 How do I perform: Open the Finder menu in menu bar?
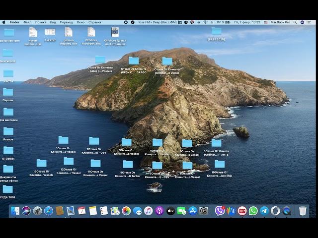pyautogui.click(x=14, y=22)
